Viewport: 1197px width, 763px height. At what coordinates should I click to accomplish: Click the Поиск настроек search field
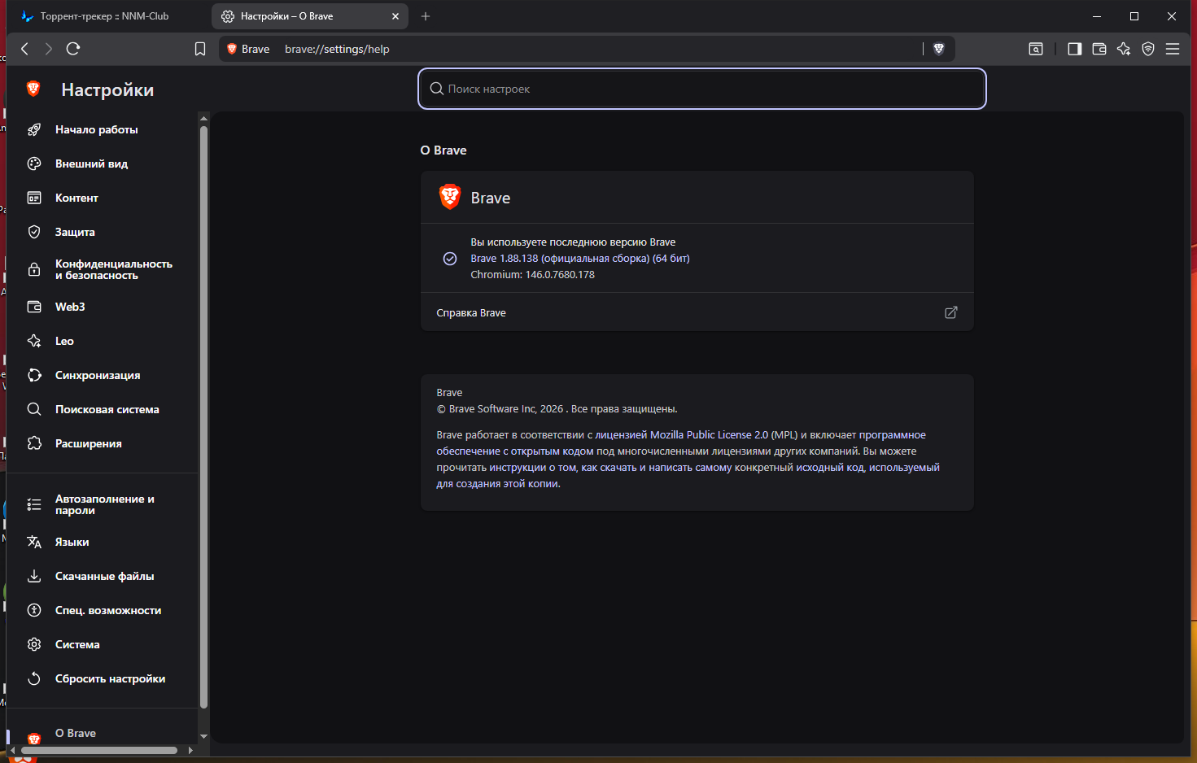(701, 89)
